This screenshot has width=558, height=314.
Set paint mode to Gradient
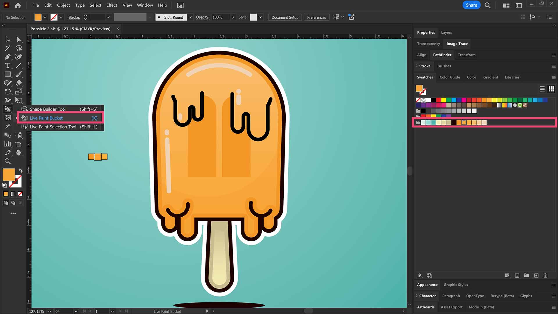tap(13, 194)
